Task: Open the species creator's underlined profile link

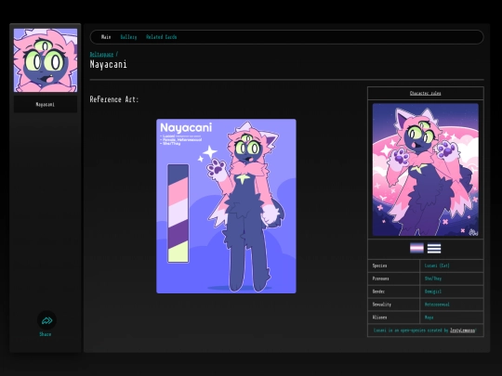Action: 463,331
